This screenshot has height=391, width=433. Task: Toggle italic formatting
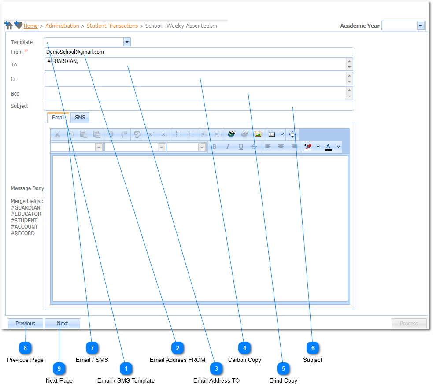[228, 147]
